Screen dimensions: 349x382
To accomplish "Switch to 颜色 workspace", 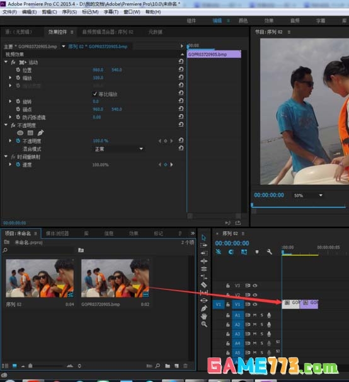I will click(243, 21).
